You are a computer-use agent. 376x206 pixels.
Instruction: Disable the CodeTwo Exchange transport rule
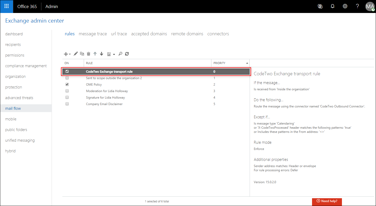pyautogui.click(x=67, y=71)
